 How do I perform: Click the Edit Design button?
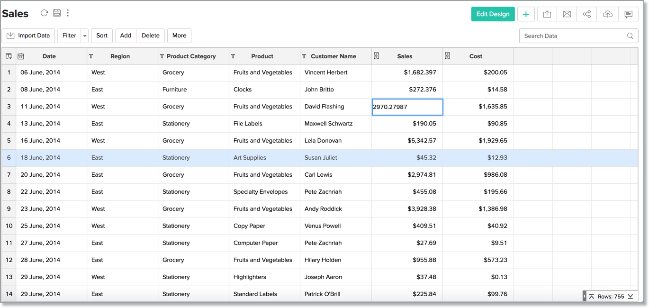[x=493, y=14]
